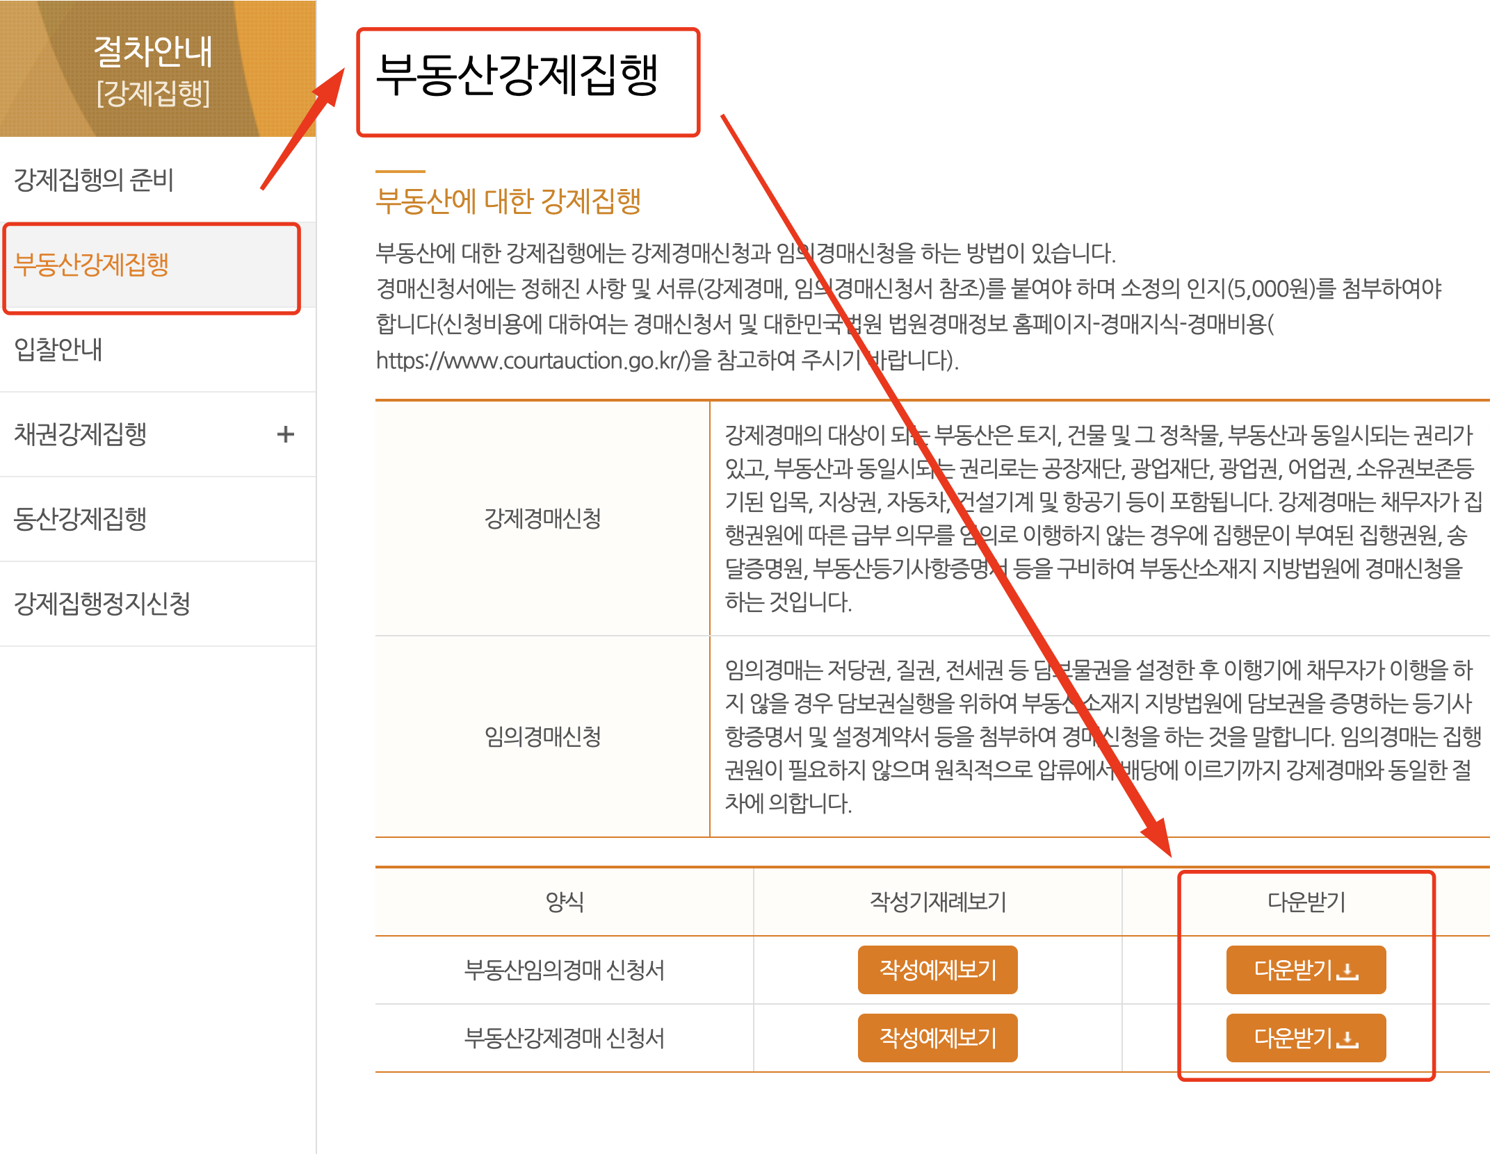The image size is (1490, 1154).
Task: Open 채권강제집행 menu label
Action: [x=81, y=434]
